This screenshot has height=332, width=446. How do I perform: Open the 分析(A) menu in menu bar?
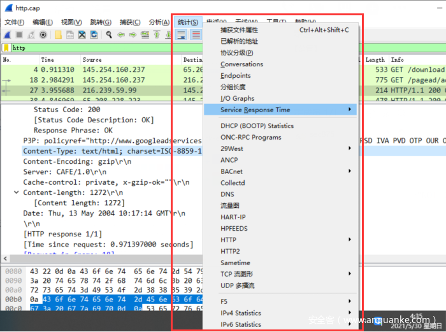coord(159,22)
